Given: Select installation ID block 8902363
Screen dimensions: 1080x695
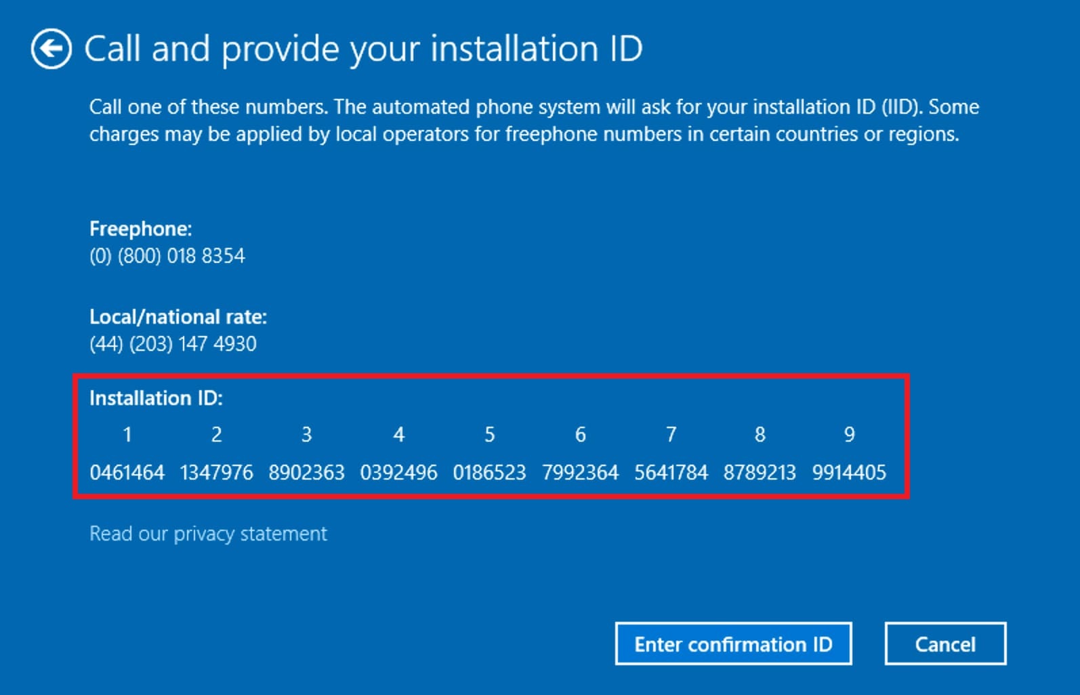Looking at the screenshot, I should [306, 472].
